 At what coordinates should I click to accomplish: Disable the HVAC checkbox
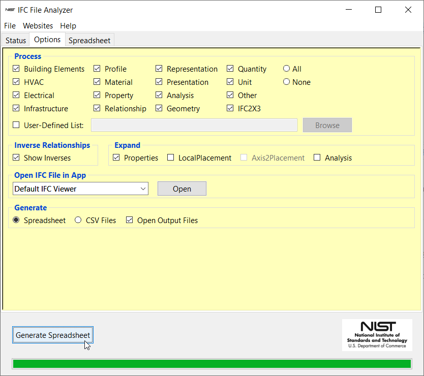tap(16, 82)
